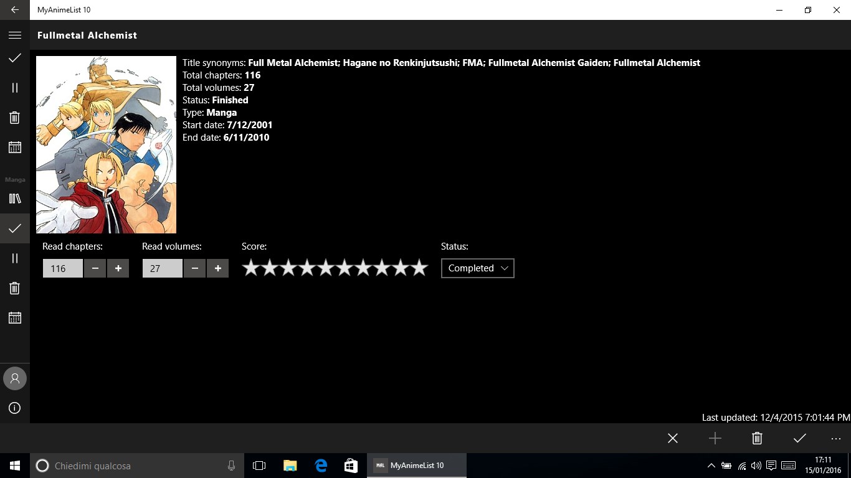Open the Windows Store from the taskbar
The width and height of the screenshot is (851, 478).
tap(351, 466)
